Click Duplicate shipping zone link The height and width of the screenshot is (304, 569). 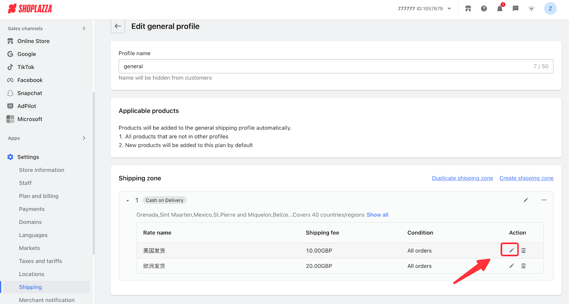[462, 178]
